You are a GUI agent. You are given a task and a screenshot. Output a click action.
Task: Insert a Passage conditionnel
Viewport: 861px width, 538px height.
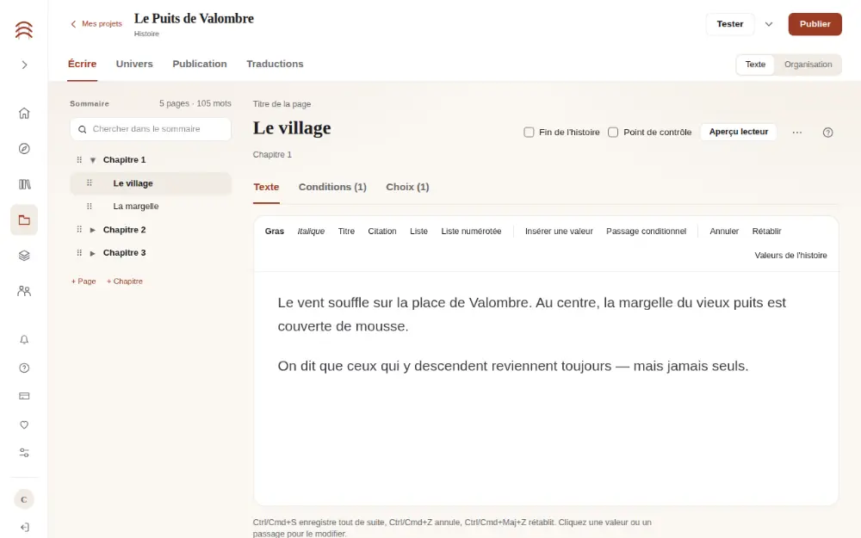[x=647, y=231]
